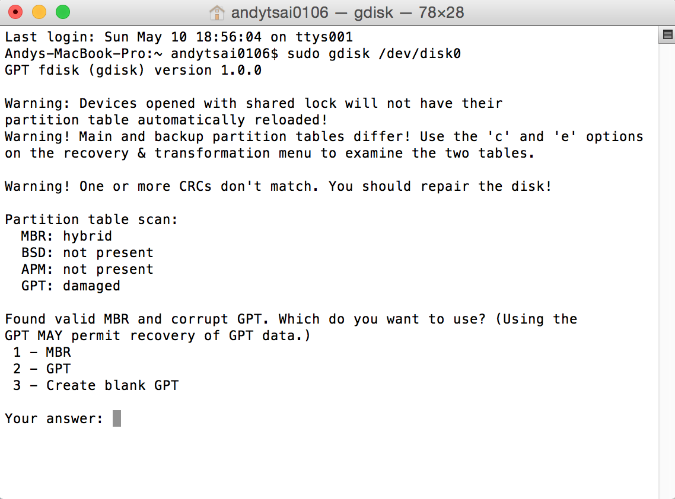The image size is (675, 499).
Task: Click the '1 – MBR' option line
Action: (x=42, y=352)
